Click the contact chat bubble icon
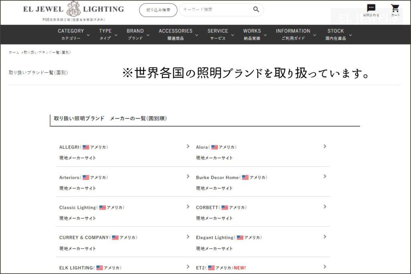Image resolution: width=411 pixels, height=274 pixels. pyautogui.click(x=371, y=9)
